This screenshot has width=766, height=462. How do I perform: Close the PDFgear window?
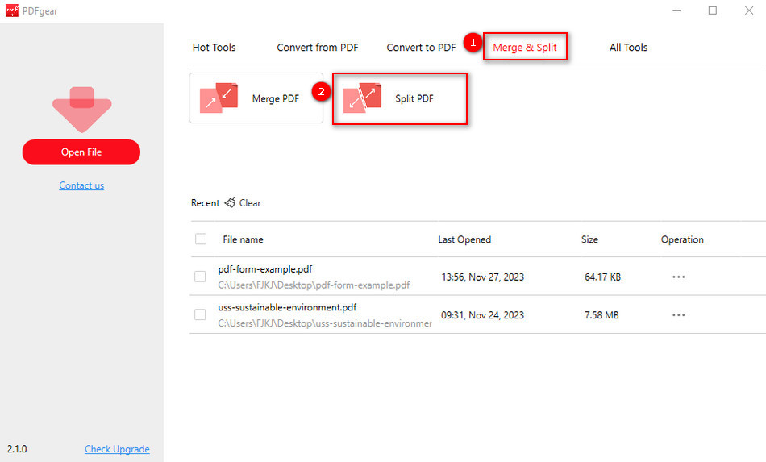(749, 10)
